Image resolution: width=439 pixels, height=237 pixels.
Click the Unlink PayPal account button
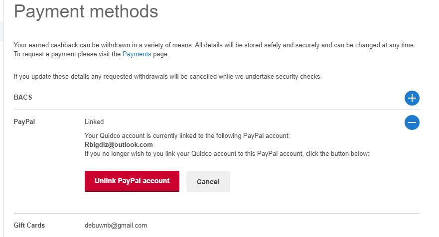[132, 181]
